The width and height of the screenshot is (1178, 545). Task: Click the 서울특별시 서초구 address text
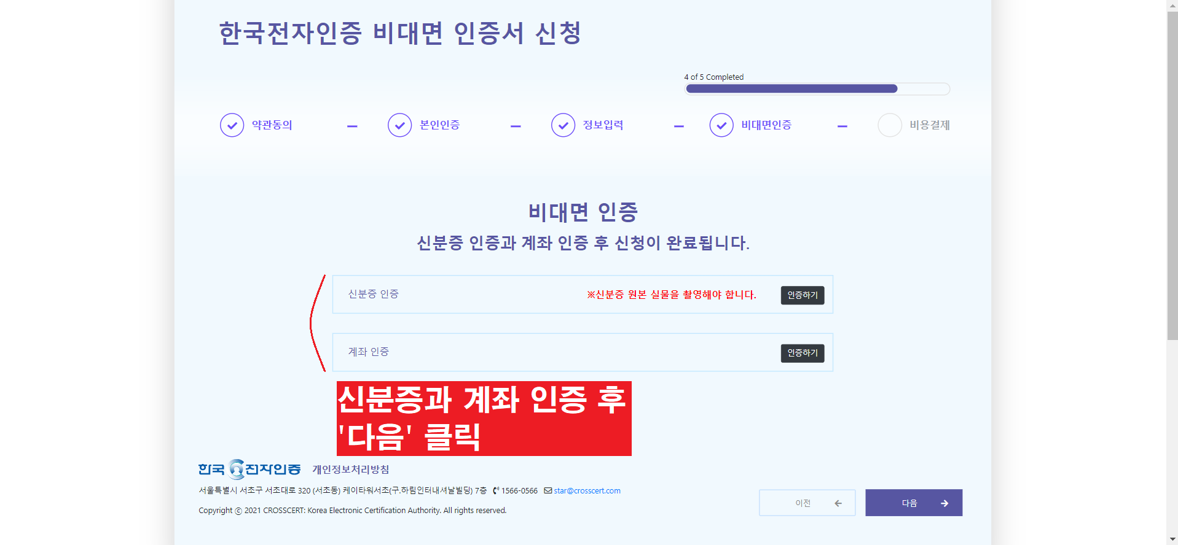click(x=342, y=490)
